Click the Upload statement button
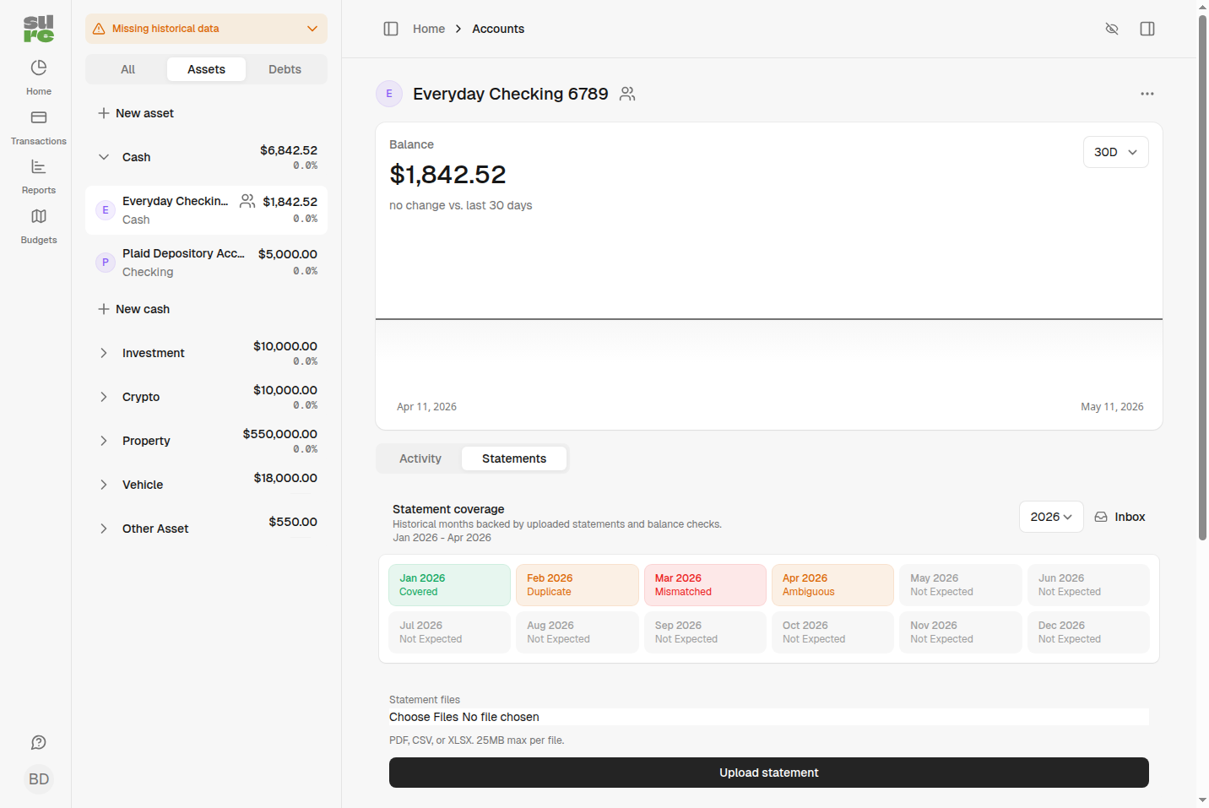 click(x=768, y=773)
